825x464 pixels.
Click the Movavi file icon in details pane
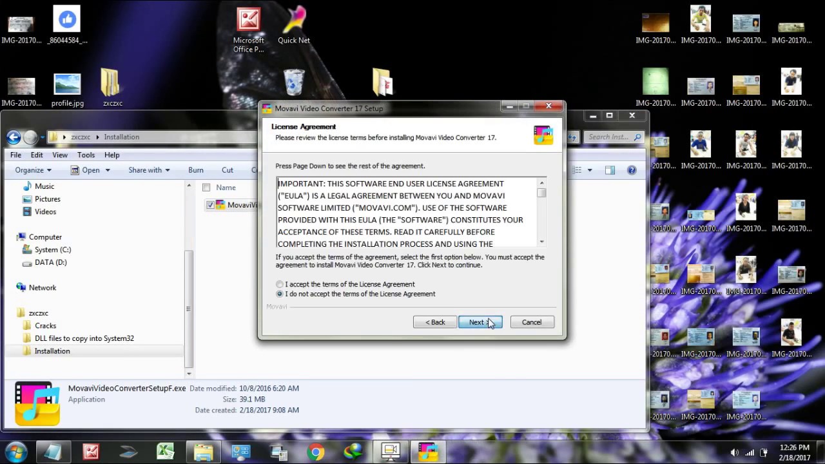coord(37,404)
